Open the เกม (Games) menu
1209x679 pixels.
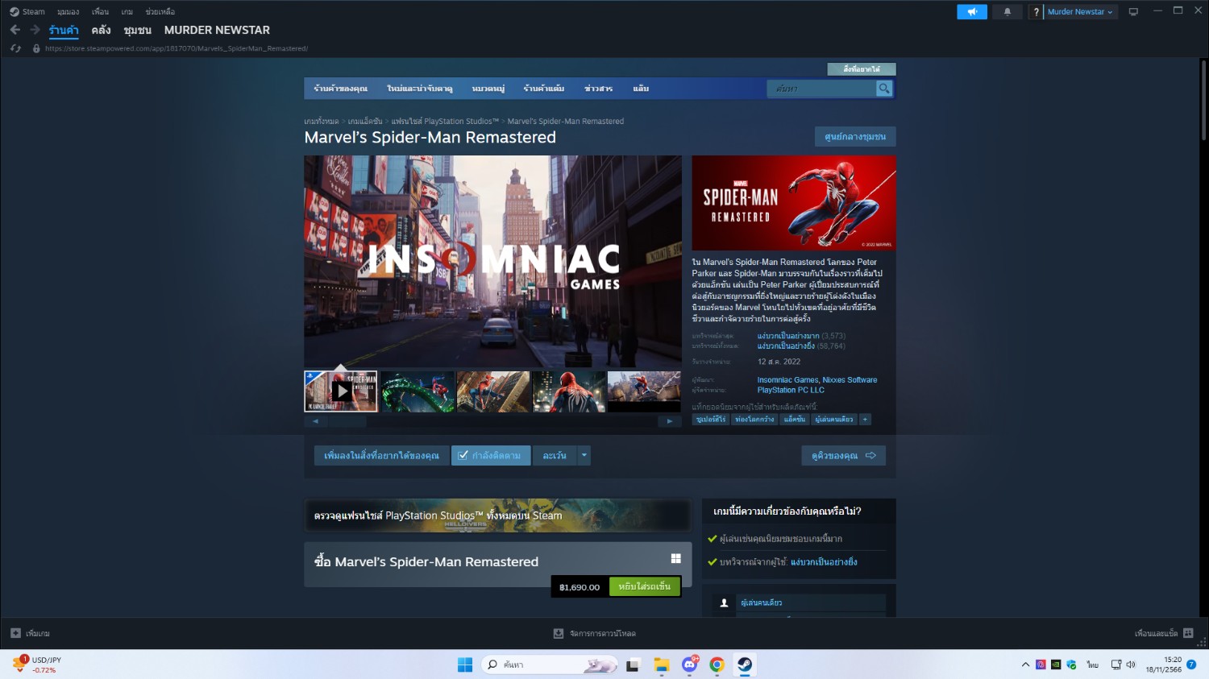pyautogui.click(x=127, y=12)
